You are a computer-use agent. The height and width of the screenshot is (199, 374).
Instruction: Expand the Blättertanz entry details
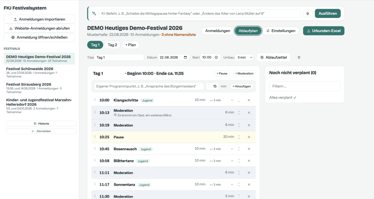(232, 161)
